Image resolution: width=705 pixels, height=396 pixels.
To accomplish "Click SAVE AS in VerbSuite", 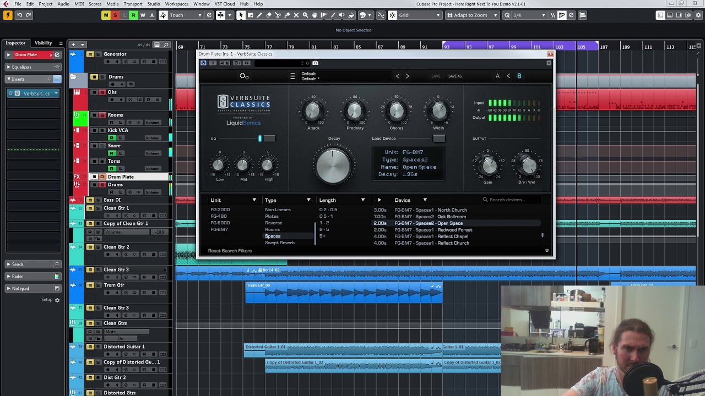I will click(x=455, y=76).
